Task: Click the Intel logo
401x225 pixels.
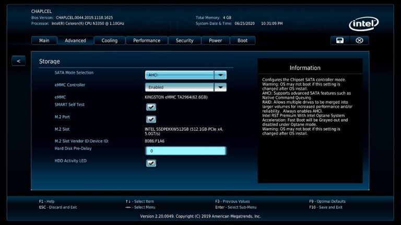Action: [363, 24]
